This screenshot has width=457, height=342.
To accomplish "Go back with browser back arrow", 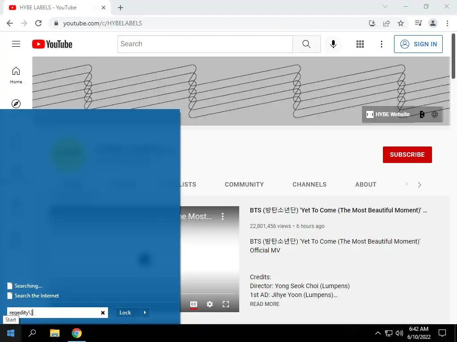I will (10, 23).
